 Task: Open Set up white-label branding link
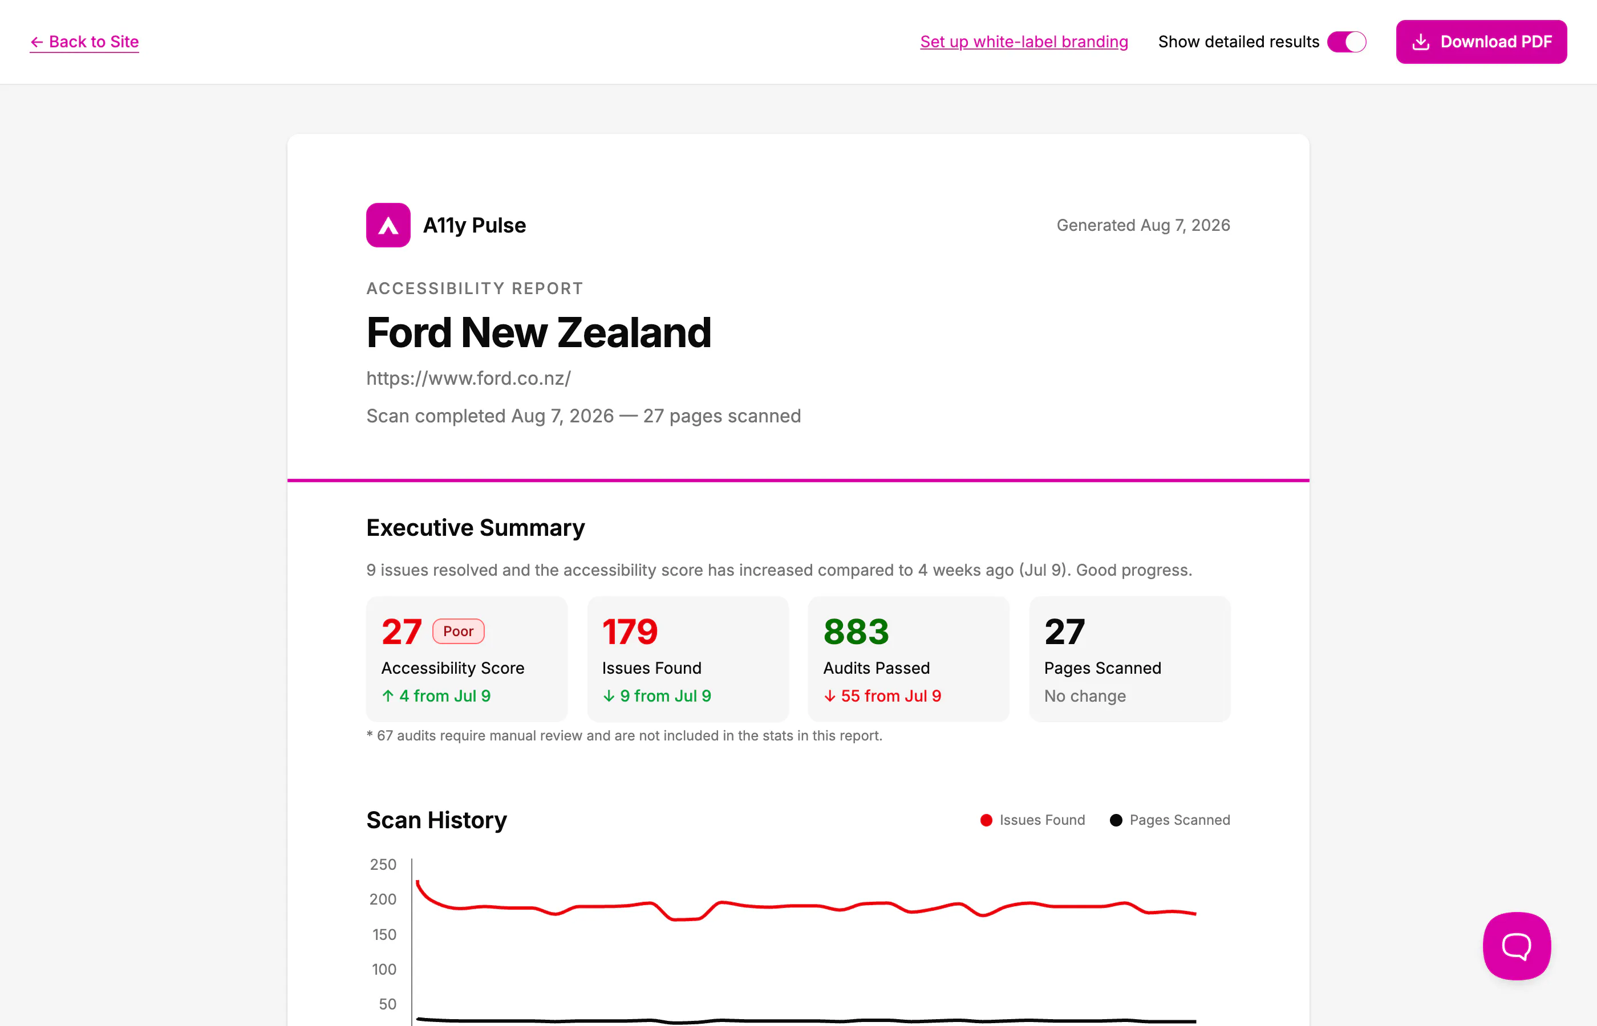pos(1024,42)
